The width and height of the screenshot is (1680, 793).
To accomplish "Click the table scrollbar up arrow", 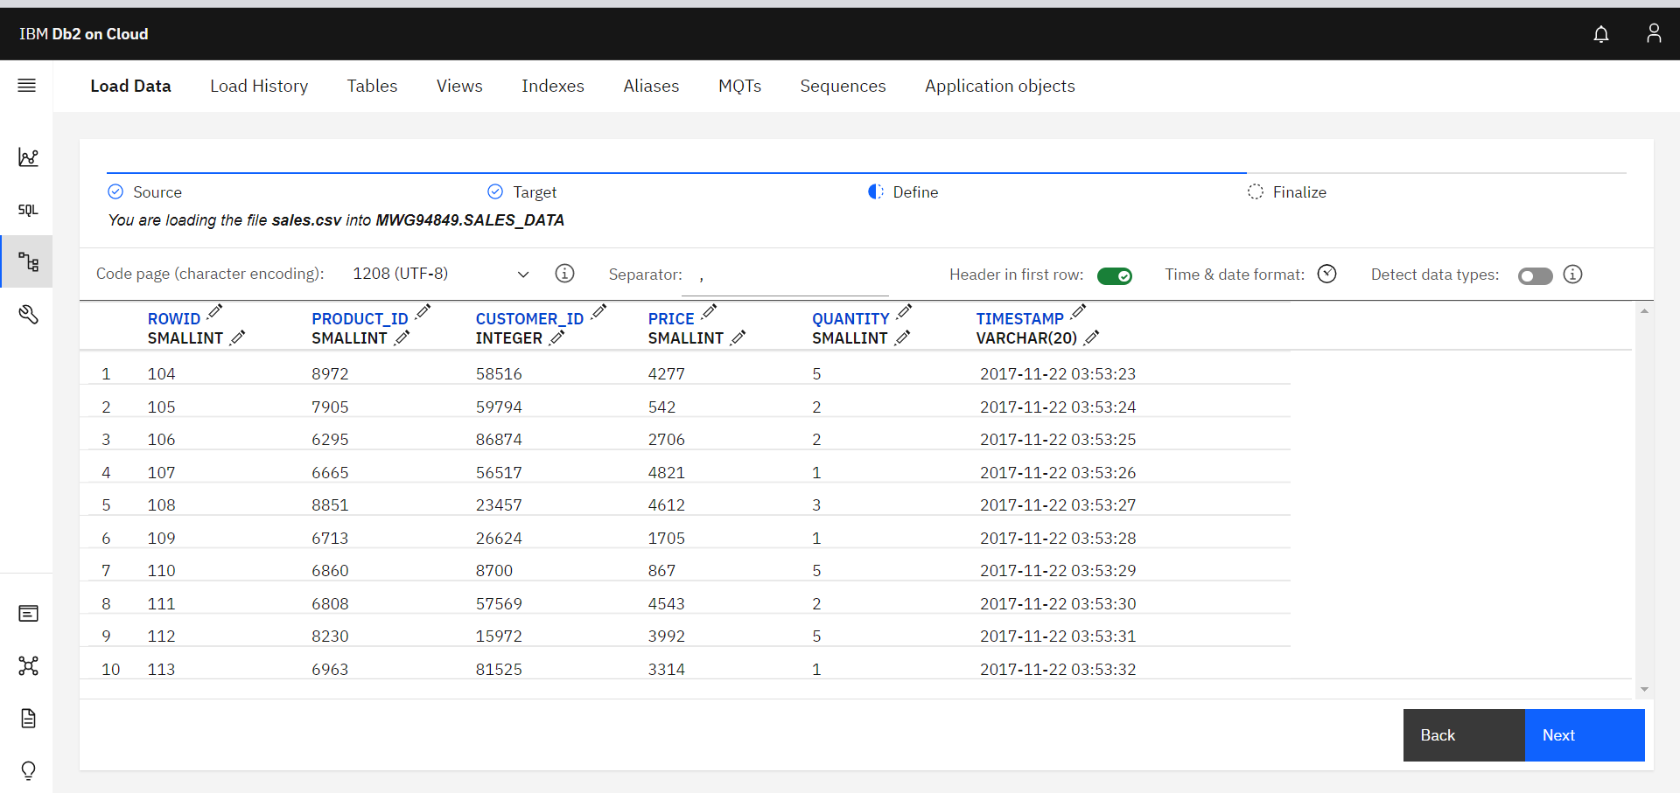I will tap(1645, 311).
